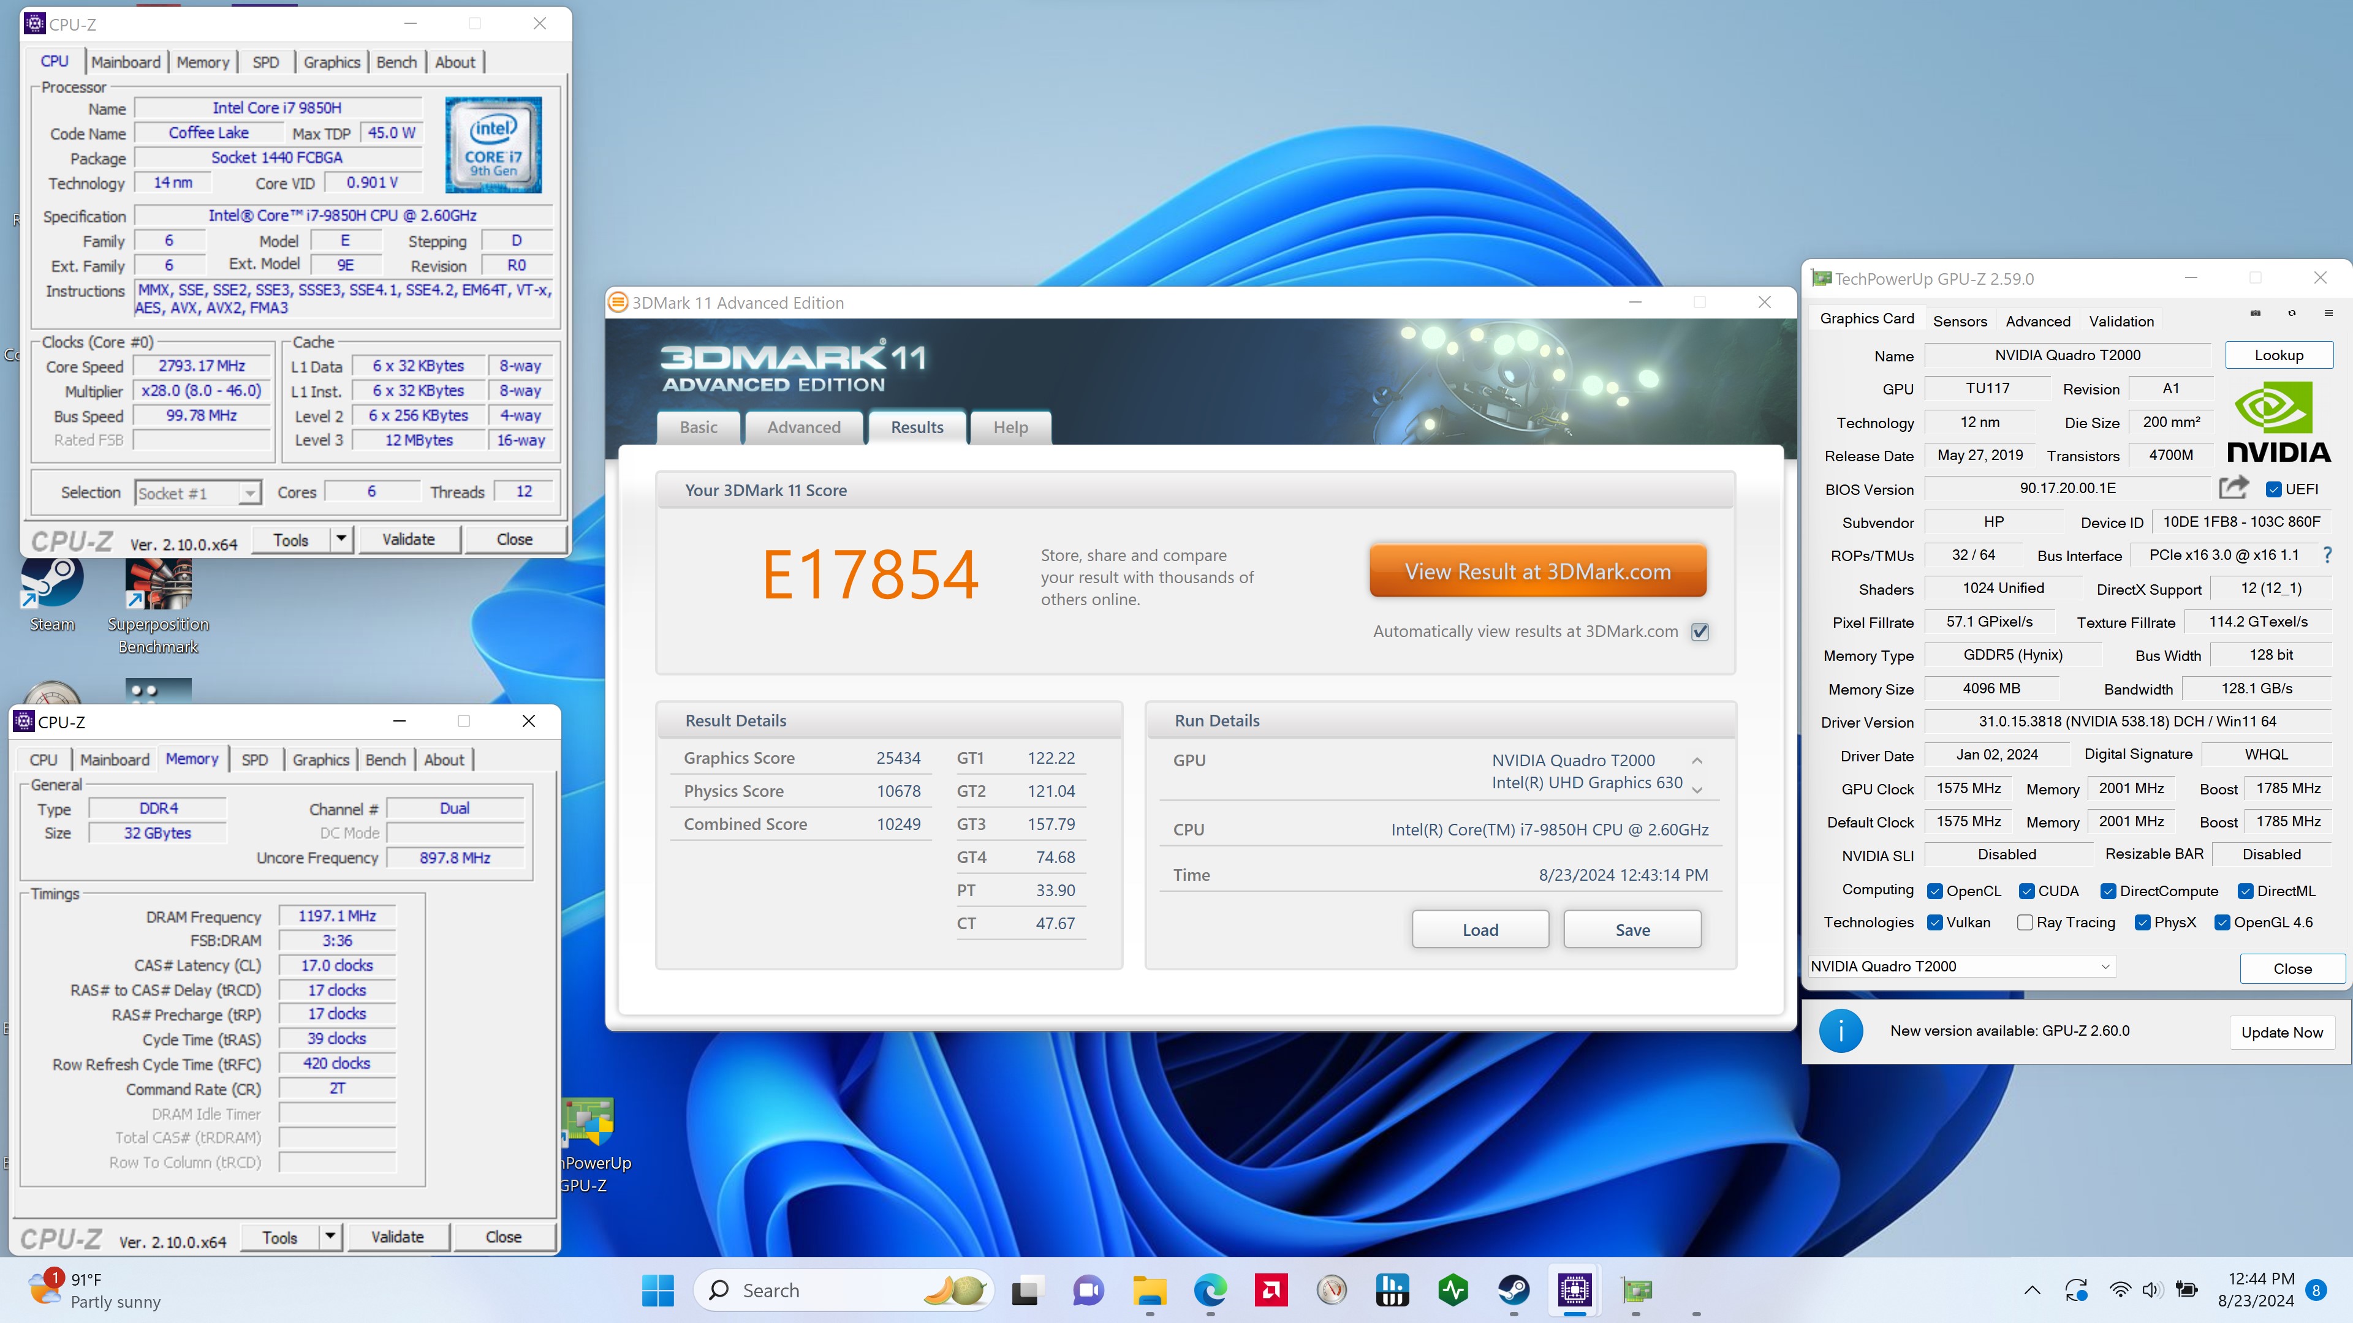The image size is (2353, 1323).
Task: Open the Superposition Benchmark desktop shortcut
Action: tap(158, 605)
